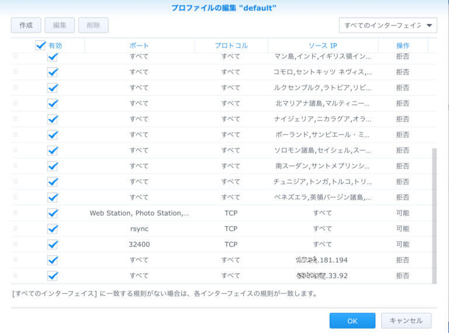The image size is (449, 333).
Task: Grab the drag handle of ポーランド row
Action: (15, 134)
